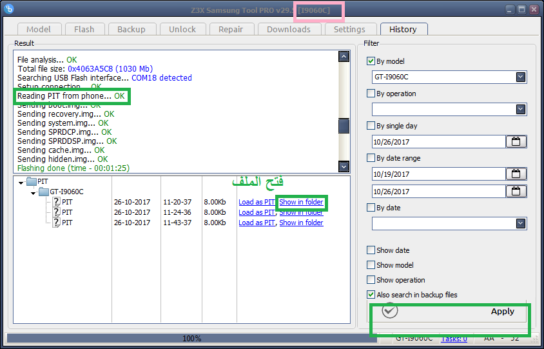The height and width of the screenshot is (349, 544).
Task: Tick the Show model checkbox
Action: point(371,265)
